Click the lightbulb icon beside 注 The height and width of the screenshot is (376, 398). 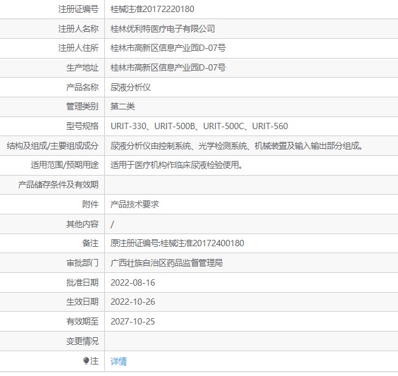pyautogui.click(x=86, y=361)
